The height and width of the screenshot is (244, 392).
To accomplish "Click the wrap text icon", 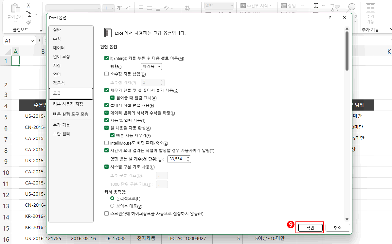I will pos(187,8).
